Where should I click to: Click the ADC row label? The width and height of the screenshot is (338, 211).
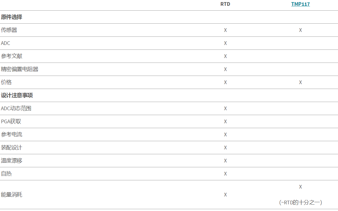click(x=5, y=43)
